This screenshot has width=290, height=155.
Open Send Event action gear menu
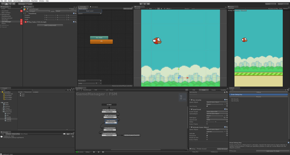coord(227,109)
